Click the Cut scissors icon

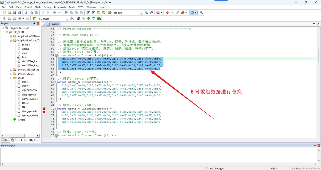pos(26,13)
